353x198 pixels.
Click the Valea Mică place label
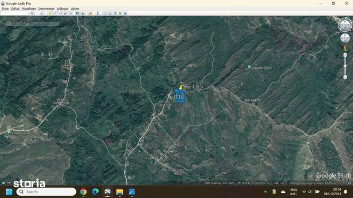(60, 103)
